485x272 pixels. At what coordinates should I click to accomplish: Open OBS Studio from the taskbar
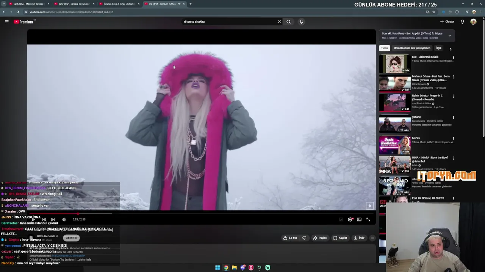coord(259,267)
